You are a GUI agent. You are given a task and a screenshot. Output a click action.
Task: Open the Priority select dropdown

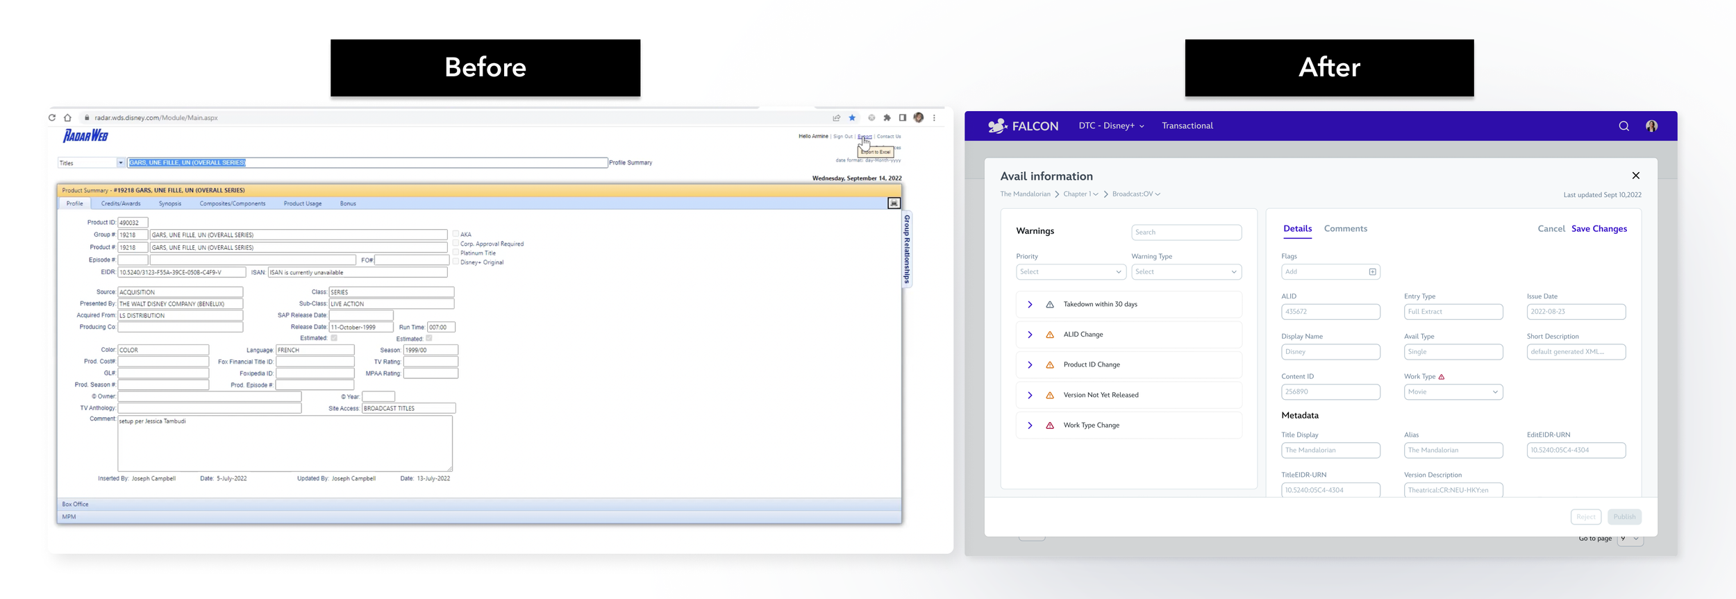pyautogui.click(x=1071, y=272)
